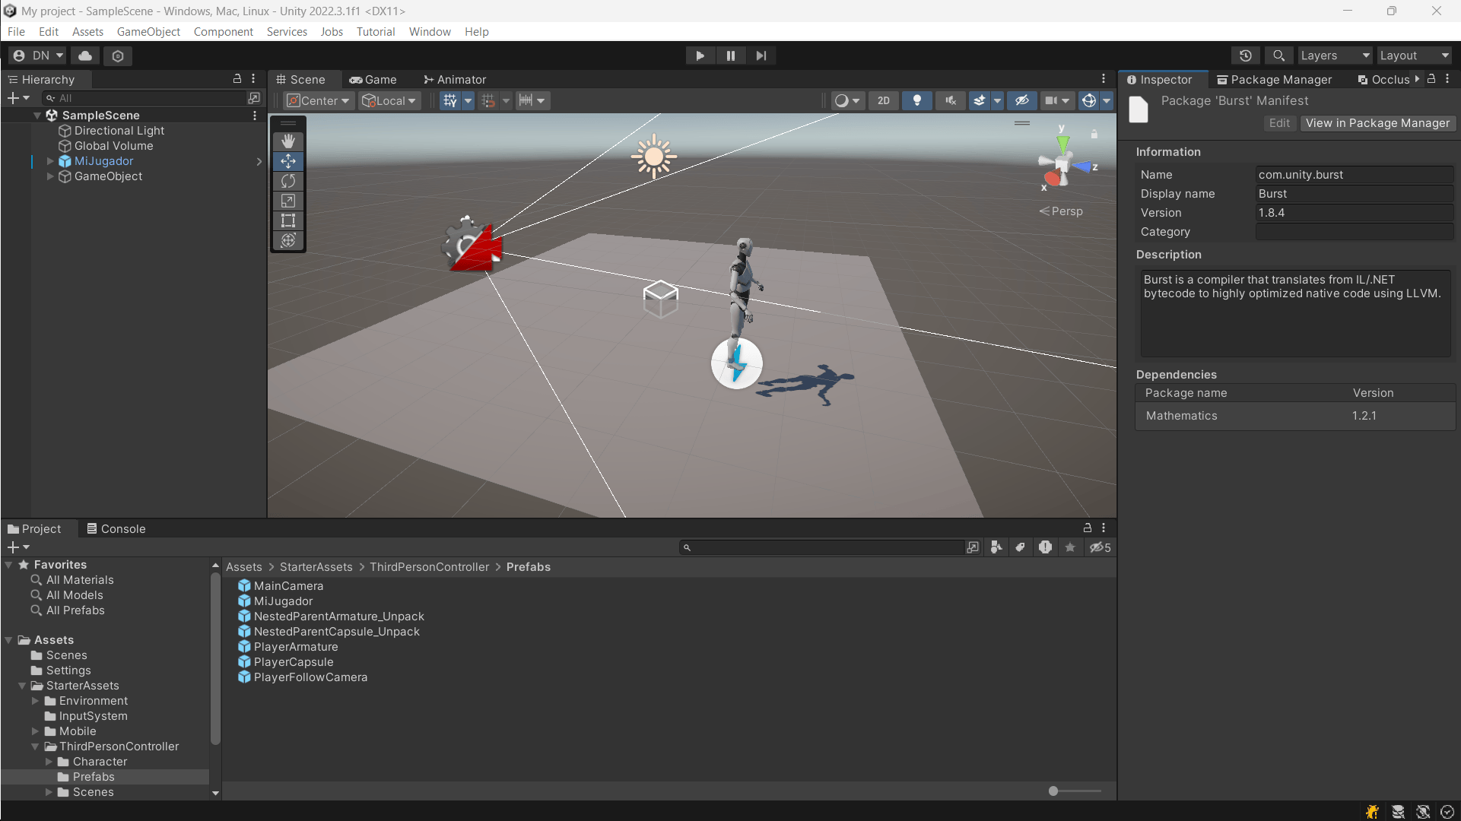
Task: Open the Local rotation dropdown
Action: point(389,100)
